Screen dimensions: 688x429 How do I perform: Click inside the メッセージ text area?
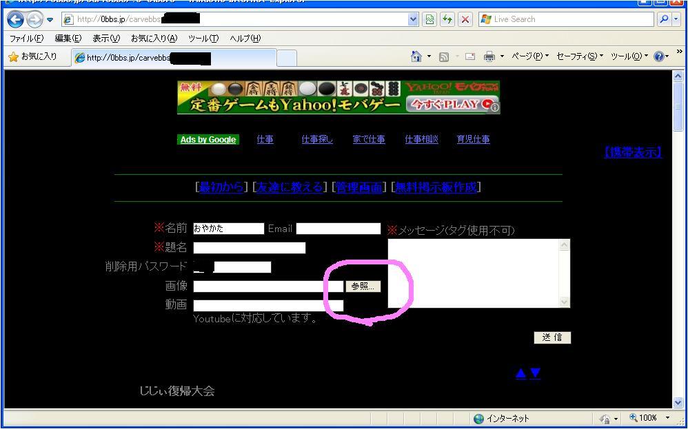[x=474, y=273]
